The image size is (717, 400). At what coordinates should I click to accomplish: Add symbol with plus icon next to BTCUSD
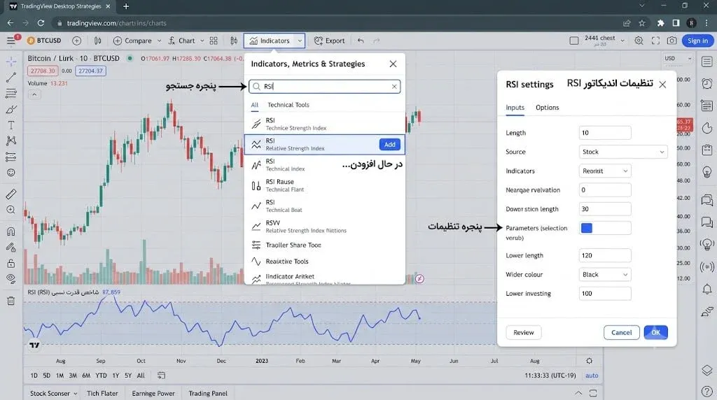(x=77, y=41)
